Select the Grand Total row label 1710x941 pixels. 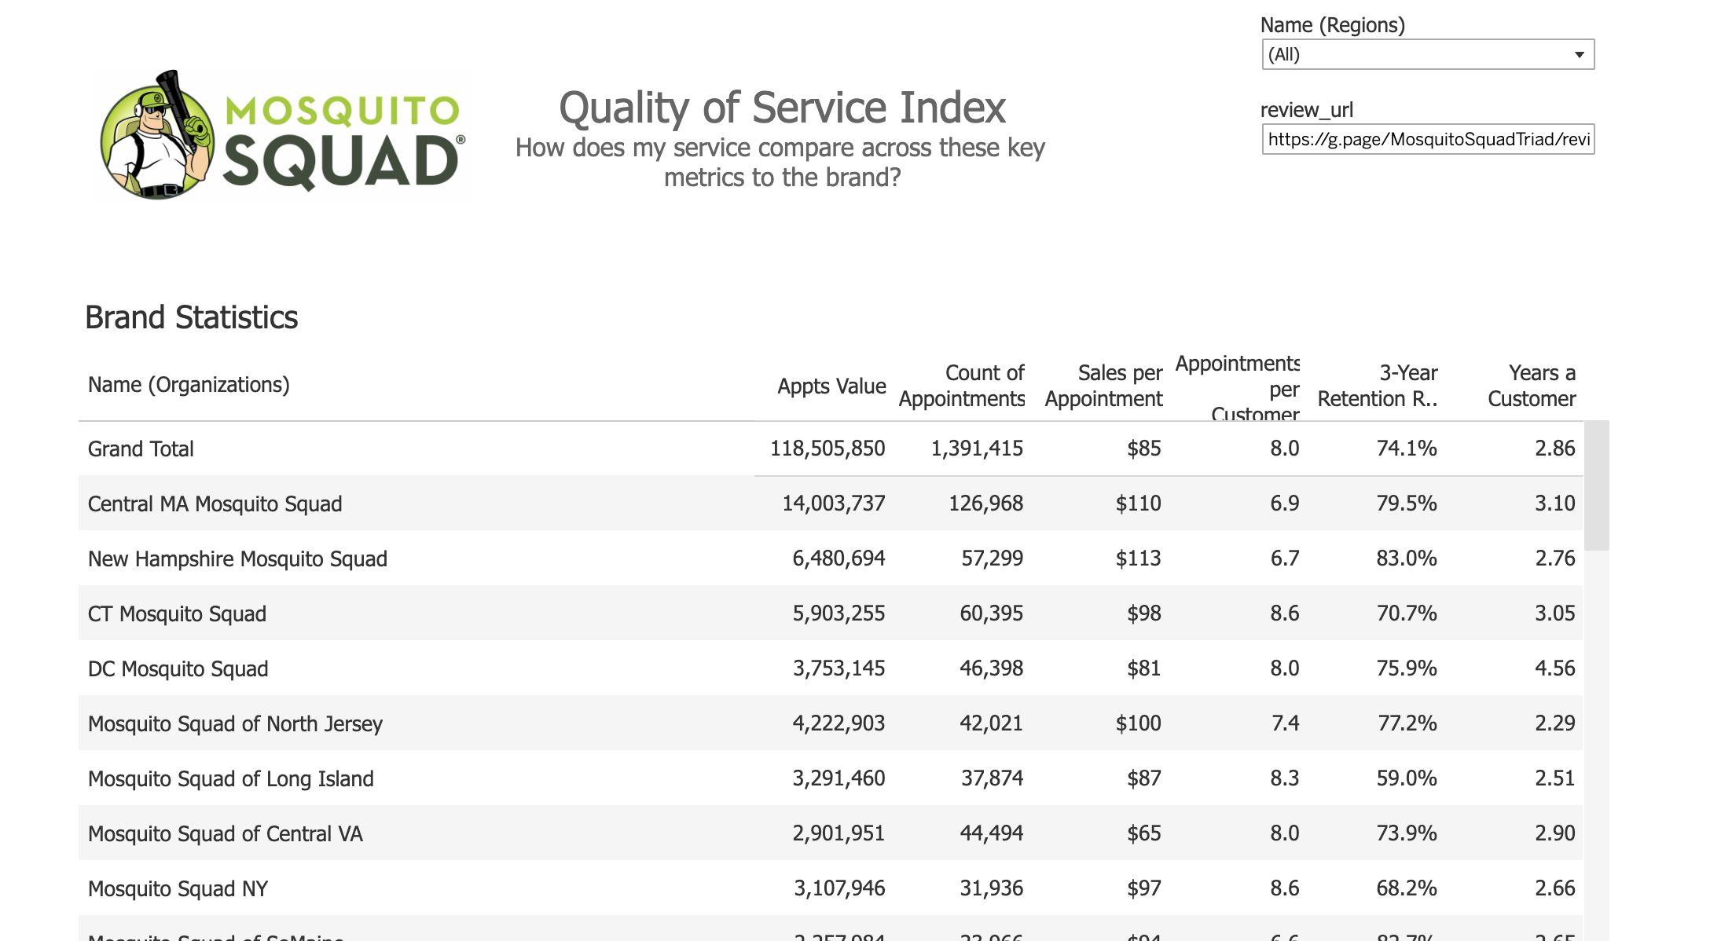pyautogui.click(x=141, y=449)
